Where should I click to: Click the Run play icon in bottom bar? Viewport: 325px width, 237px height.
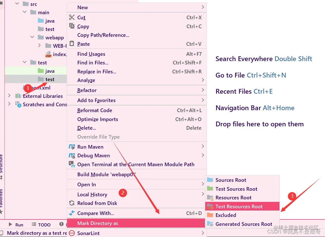10,224
